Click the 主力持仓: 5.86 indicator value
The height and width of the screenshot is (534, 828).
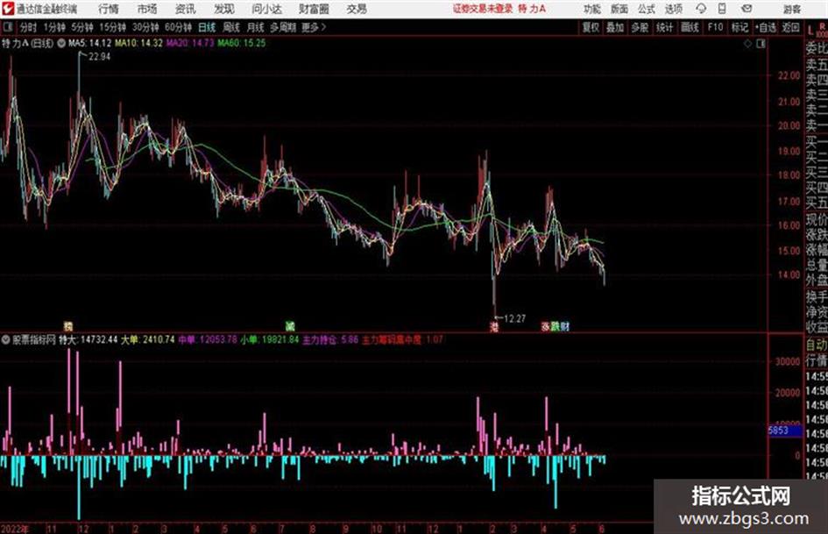pyautogui.click(x=330, y=340)
